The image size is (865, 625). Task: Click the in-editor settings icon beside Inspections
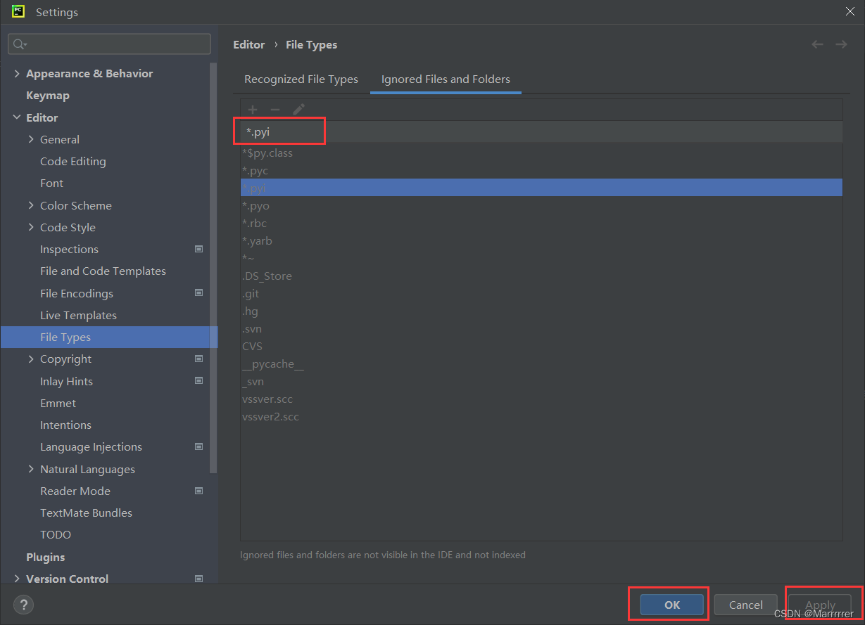coord(198,249)
